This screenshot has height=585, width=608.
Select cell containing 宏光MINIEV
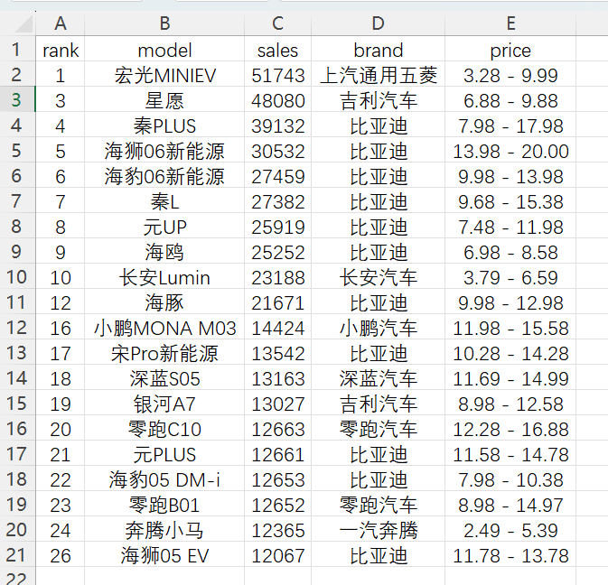click(164, 74)
